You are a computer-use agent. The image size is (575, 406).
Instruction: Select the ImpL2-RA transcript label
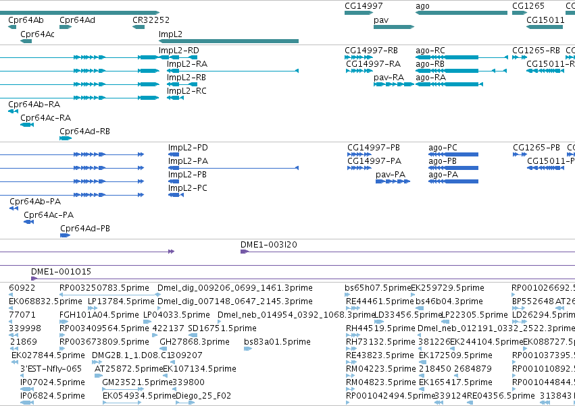(187, 63)
